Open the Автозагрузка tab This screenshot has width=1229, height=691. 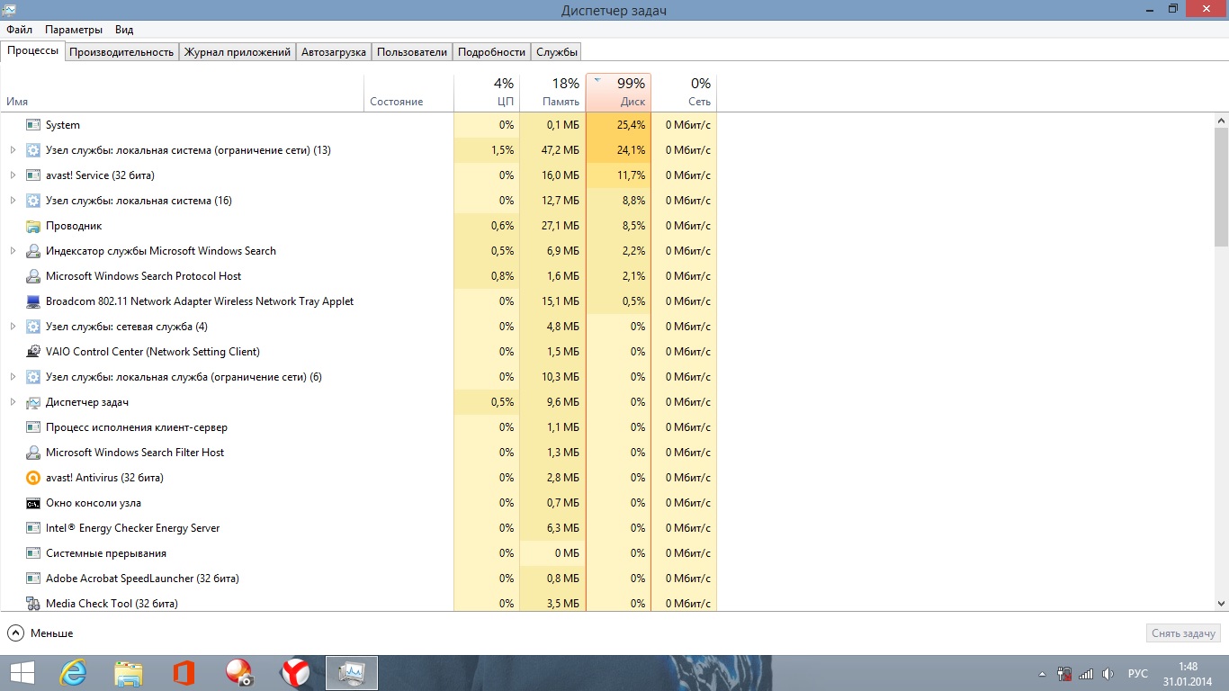click(x=334, y=52)
